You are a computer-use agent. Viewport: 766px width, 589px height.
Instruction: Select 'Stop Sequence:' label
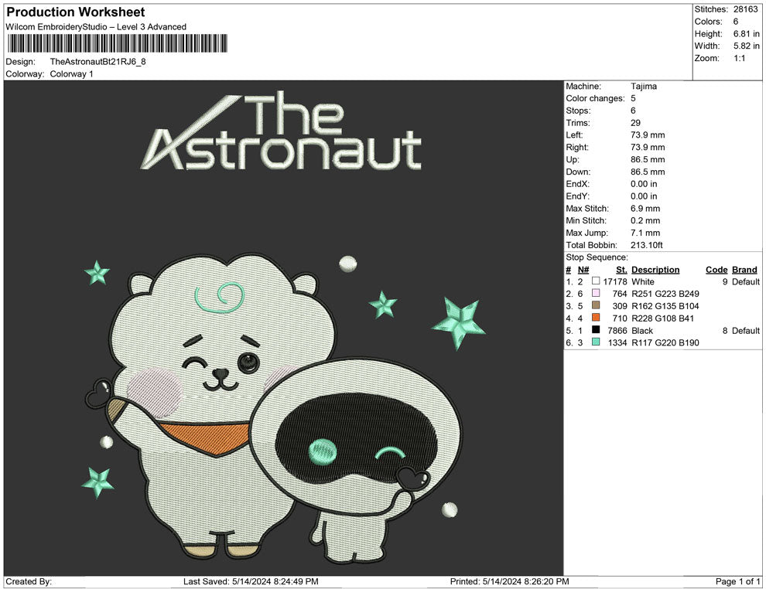(597, 257)
